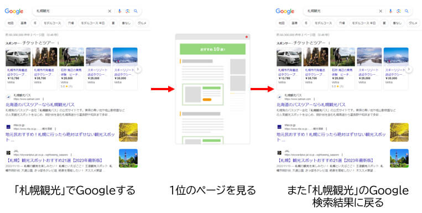This screenshot has width=422, height=213.
Task: Open the ¥30,000 ski resort taxi card, left screenshot
Action: click(125, 69)
